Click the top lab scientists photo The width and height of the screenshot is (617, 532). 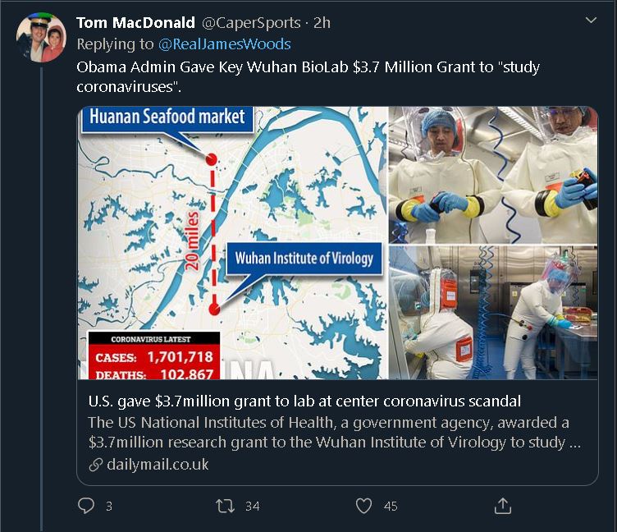point(493,175)
